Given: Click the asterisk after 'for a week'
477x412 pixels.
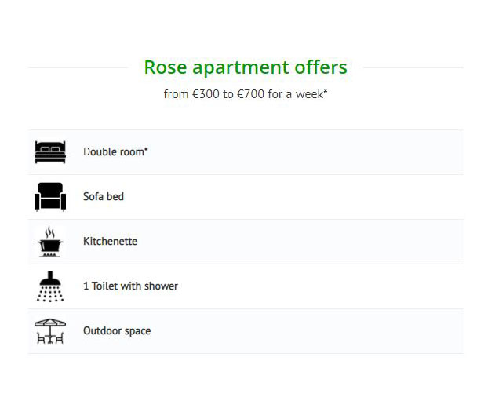Looking at the screenshot, I should [x=326, y=90].
